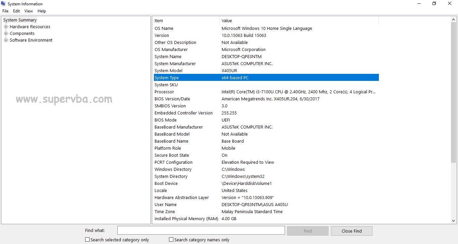Restore down the System Information window
This screenshot has width=458, height=244.
[435, 4]
